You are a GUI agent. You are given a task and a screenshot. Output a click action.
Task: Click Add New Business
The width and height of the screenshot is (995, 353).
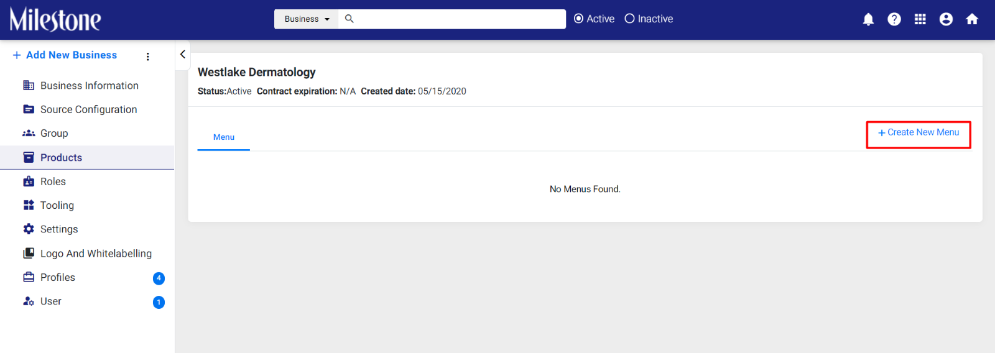65,55
